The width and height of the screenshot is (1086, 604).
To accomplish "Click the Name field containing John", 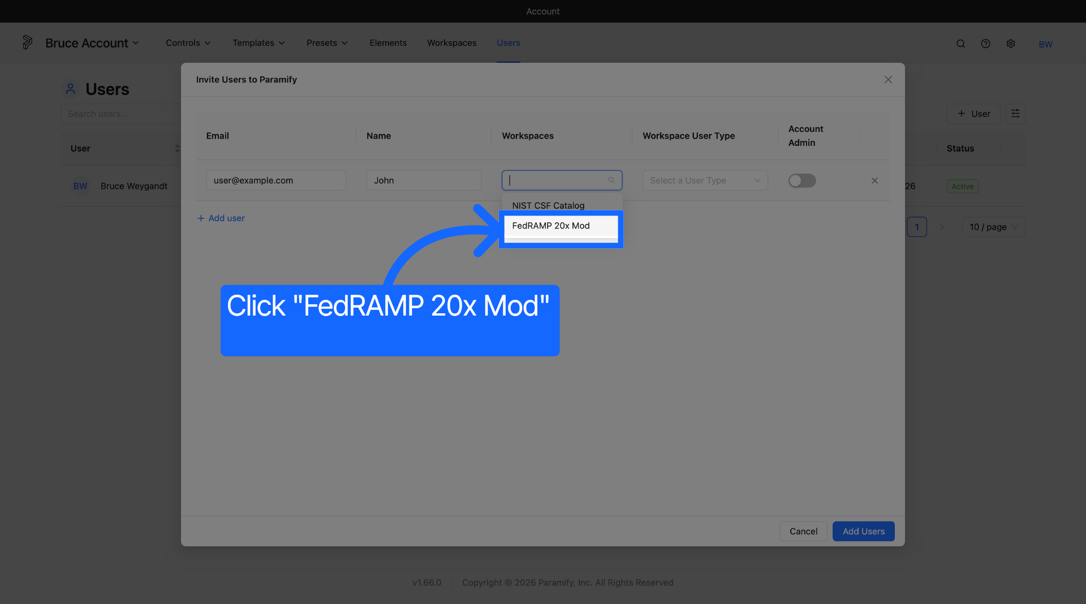I will pos(424,180).
